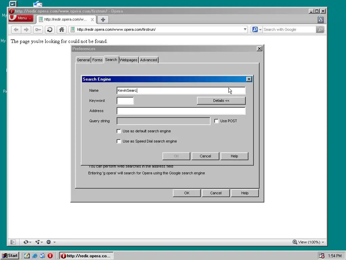Reload the page with the Reload icon
The width and height of the screenshot is (346, 260).
pos(50,30)
